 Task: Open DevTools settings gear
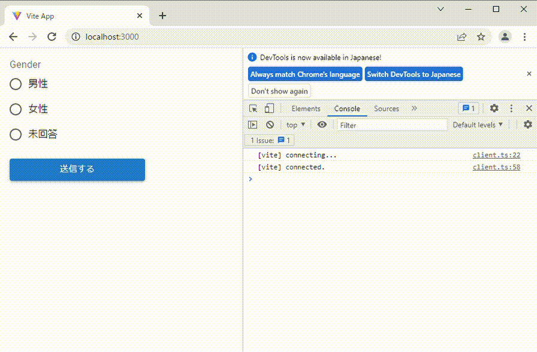coord(493,108)
